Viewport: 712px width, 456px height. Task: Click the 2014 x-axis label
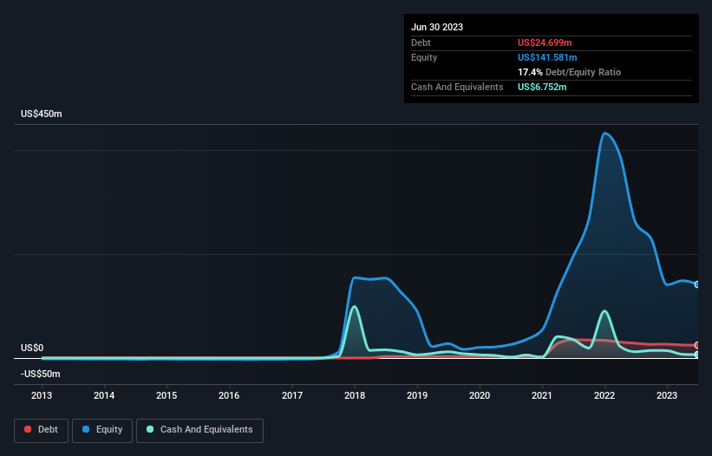coord(104,395)
